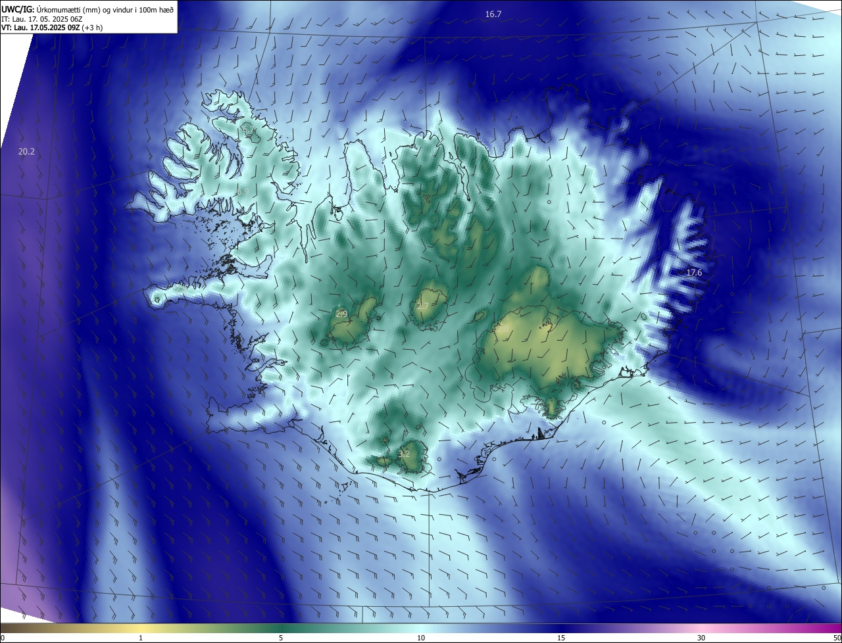Viewport: 842px width, 643px height.
Task: Click the 5 tick label on the color scale
Action: point(281,638)
